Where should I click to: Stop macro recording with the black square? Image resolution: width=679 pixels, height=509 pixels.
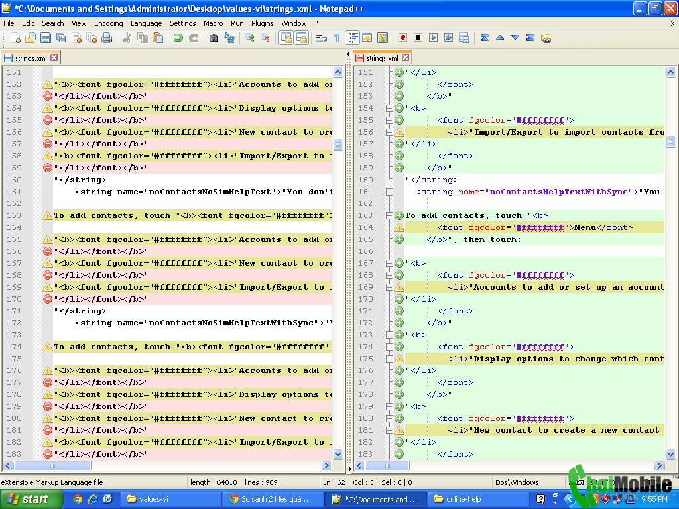click(x=418, y=38)
